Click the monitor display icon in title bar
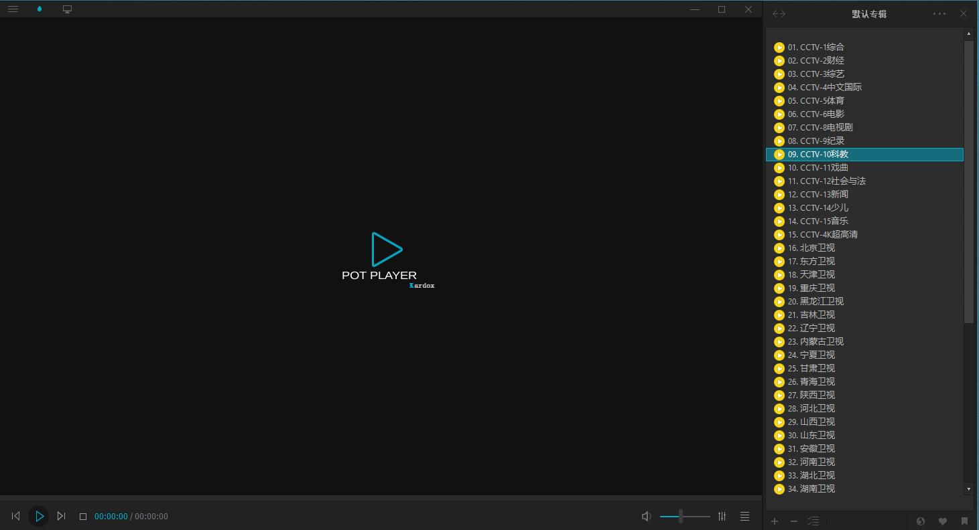The height and width of the screenshot is (530, 979). [67, 9]
